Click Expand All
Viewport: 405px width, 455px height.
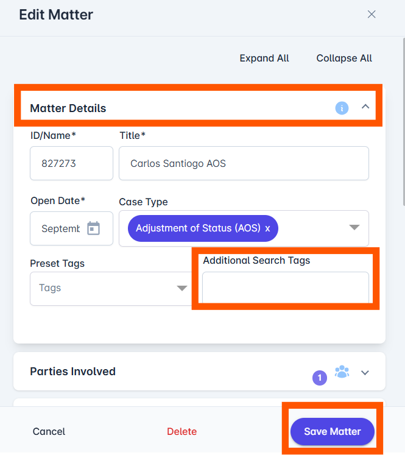click(x=264, y=58)
